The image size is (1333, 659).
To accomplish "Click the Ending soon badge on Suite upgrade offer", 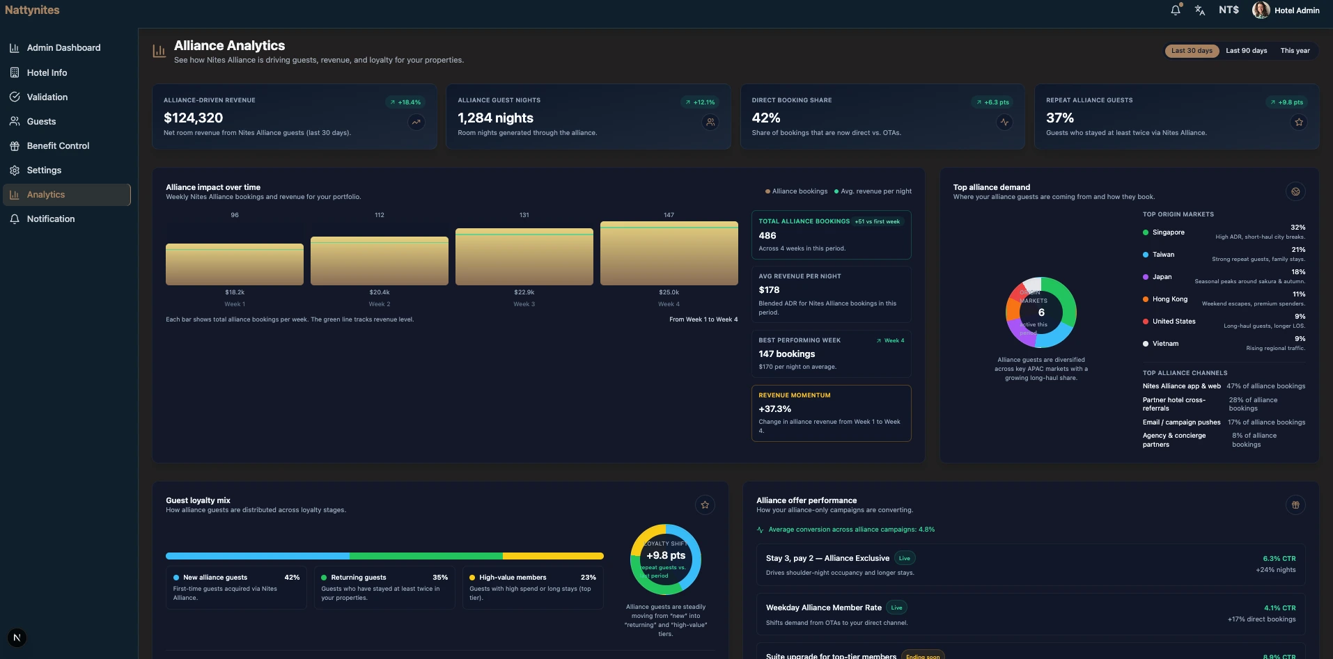I will click(923, 656).
